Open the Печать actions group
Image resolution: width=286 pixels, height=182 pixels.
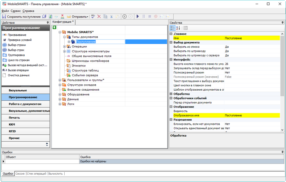[x=26, y=118]
